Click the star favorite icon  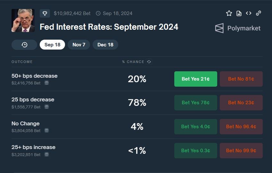tap(229, 13)
